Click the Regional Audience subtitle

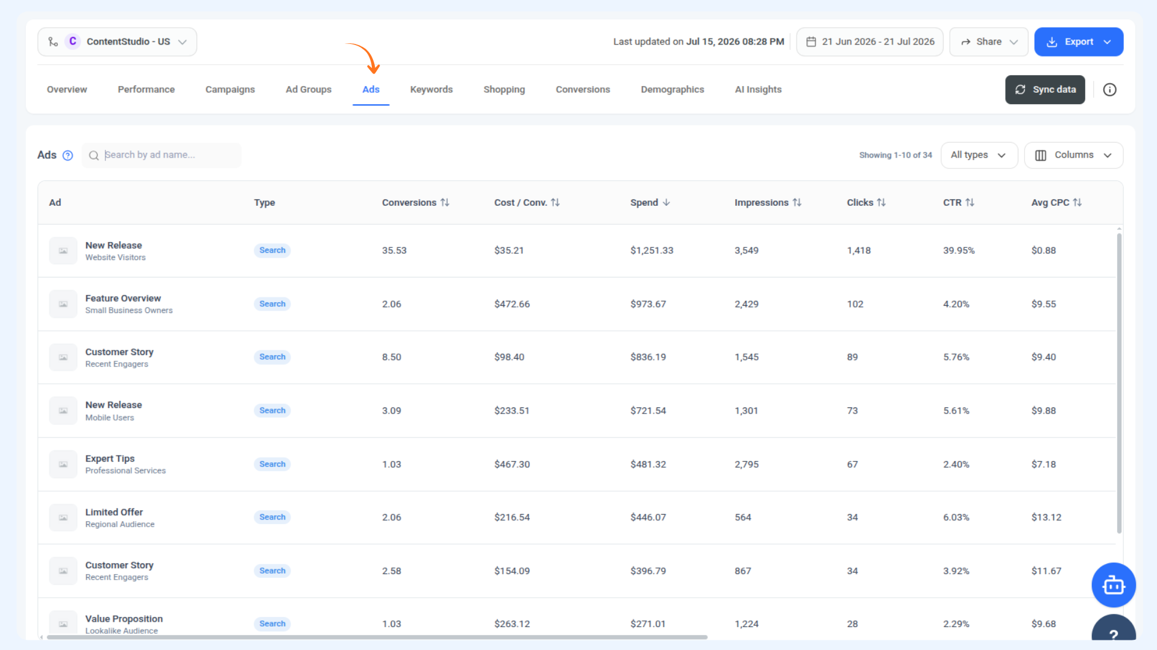[x=120, y=525]
